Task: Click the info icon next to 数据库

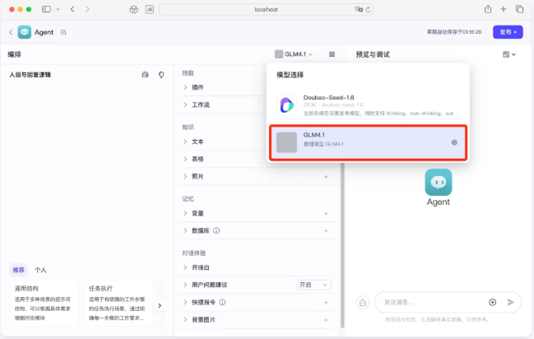Action: [x=216, y=230]
